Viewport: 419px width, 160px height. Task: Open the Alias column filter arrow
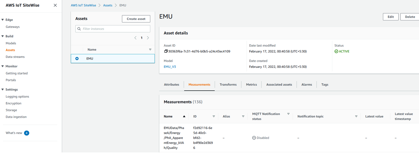tap(243, 116)
